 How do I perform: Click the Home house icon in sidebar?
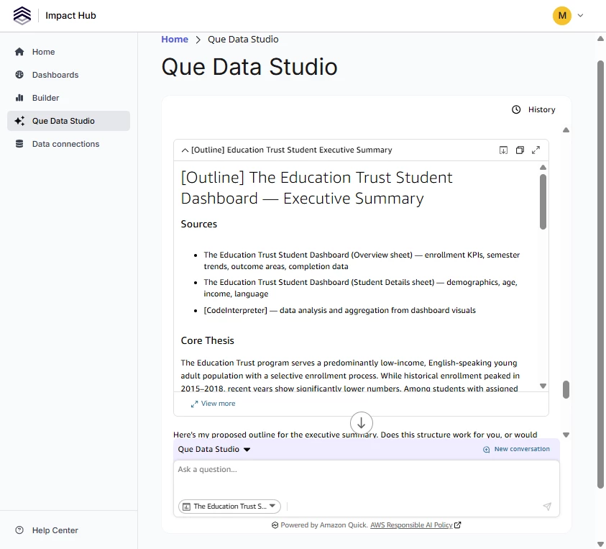(x=19, y=52)
